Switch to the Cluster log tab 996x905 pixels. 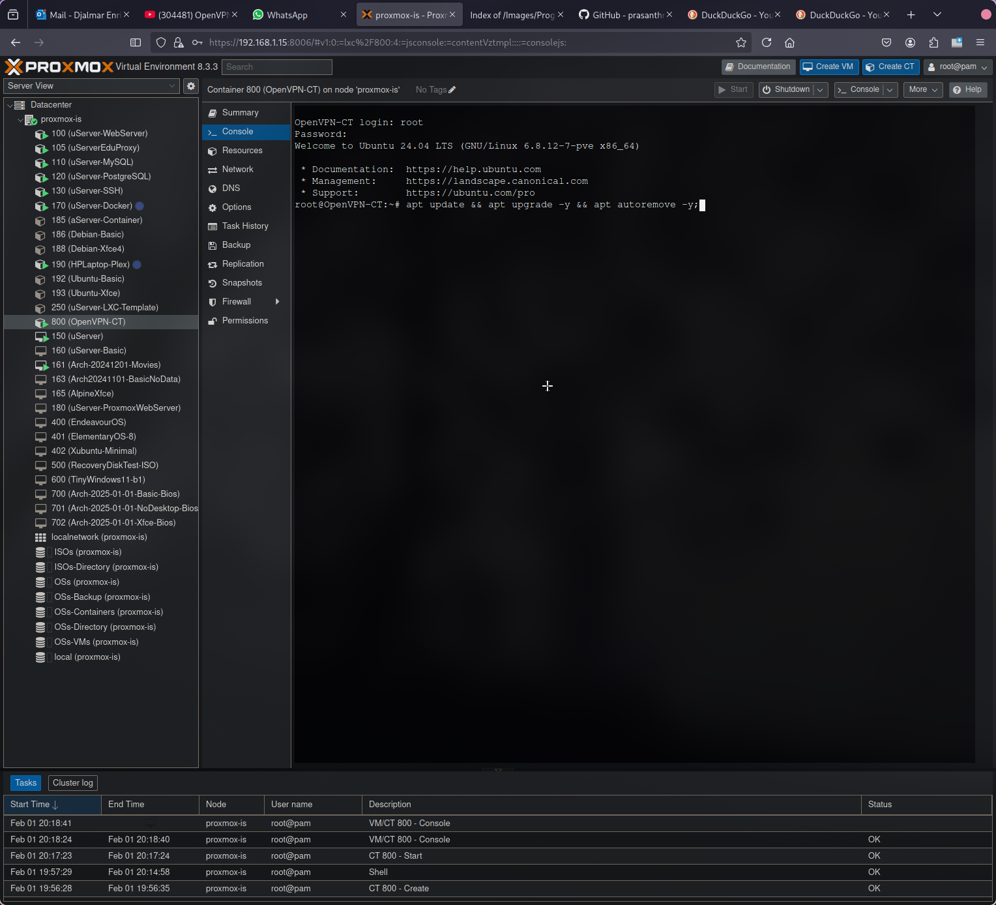[73, 783]
